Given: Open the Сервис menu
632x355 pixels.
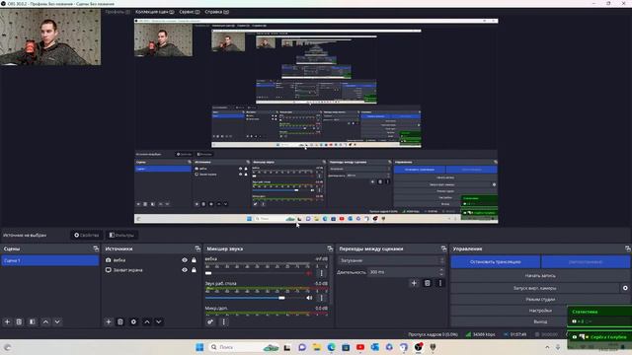Looking at the screenshot, I should pos(189,12).
